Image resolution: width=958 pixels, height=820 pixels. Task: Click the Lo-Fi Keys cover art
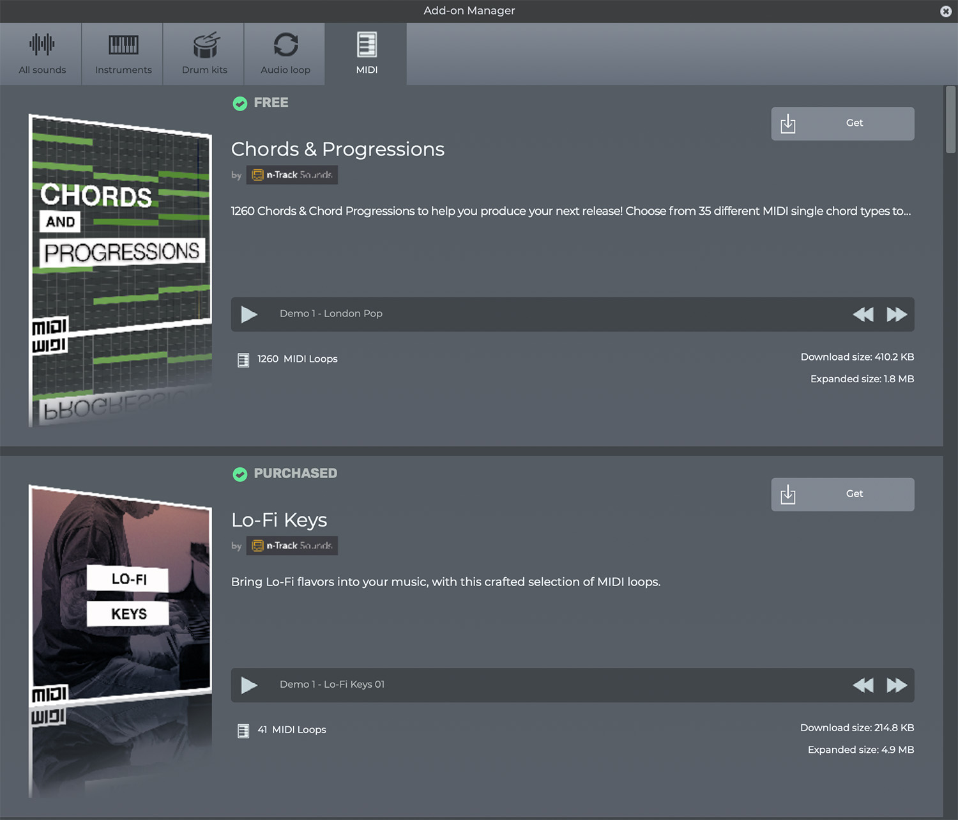pyautogui.click(x=121, y=639)
